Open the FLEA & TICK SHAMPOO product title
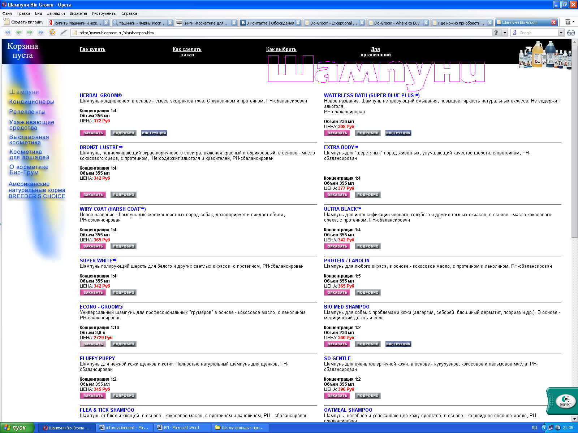The image size is (578, 433). click(x=107, y=410)
